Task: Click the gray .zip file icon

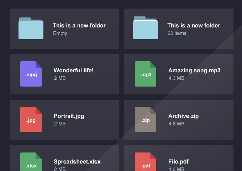Action: pos(146,119)
